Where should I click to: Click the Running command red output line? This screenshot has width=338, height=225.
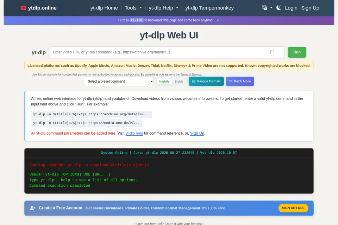tap(89, 165)
